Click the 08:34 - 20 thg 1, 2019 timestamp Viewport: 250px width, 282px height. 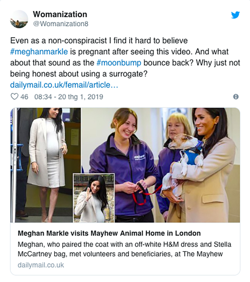coord(68,97)
